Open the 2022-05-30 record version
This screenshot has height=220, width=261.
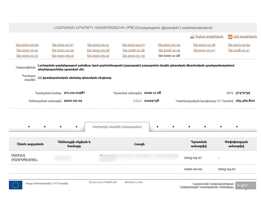click(134, 56)
